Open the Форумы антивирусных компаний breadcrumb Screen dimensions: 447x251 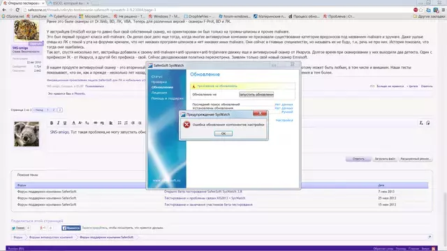(x=51, y=237)
